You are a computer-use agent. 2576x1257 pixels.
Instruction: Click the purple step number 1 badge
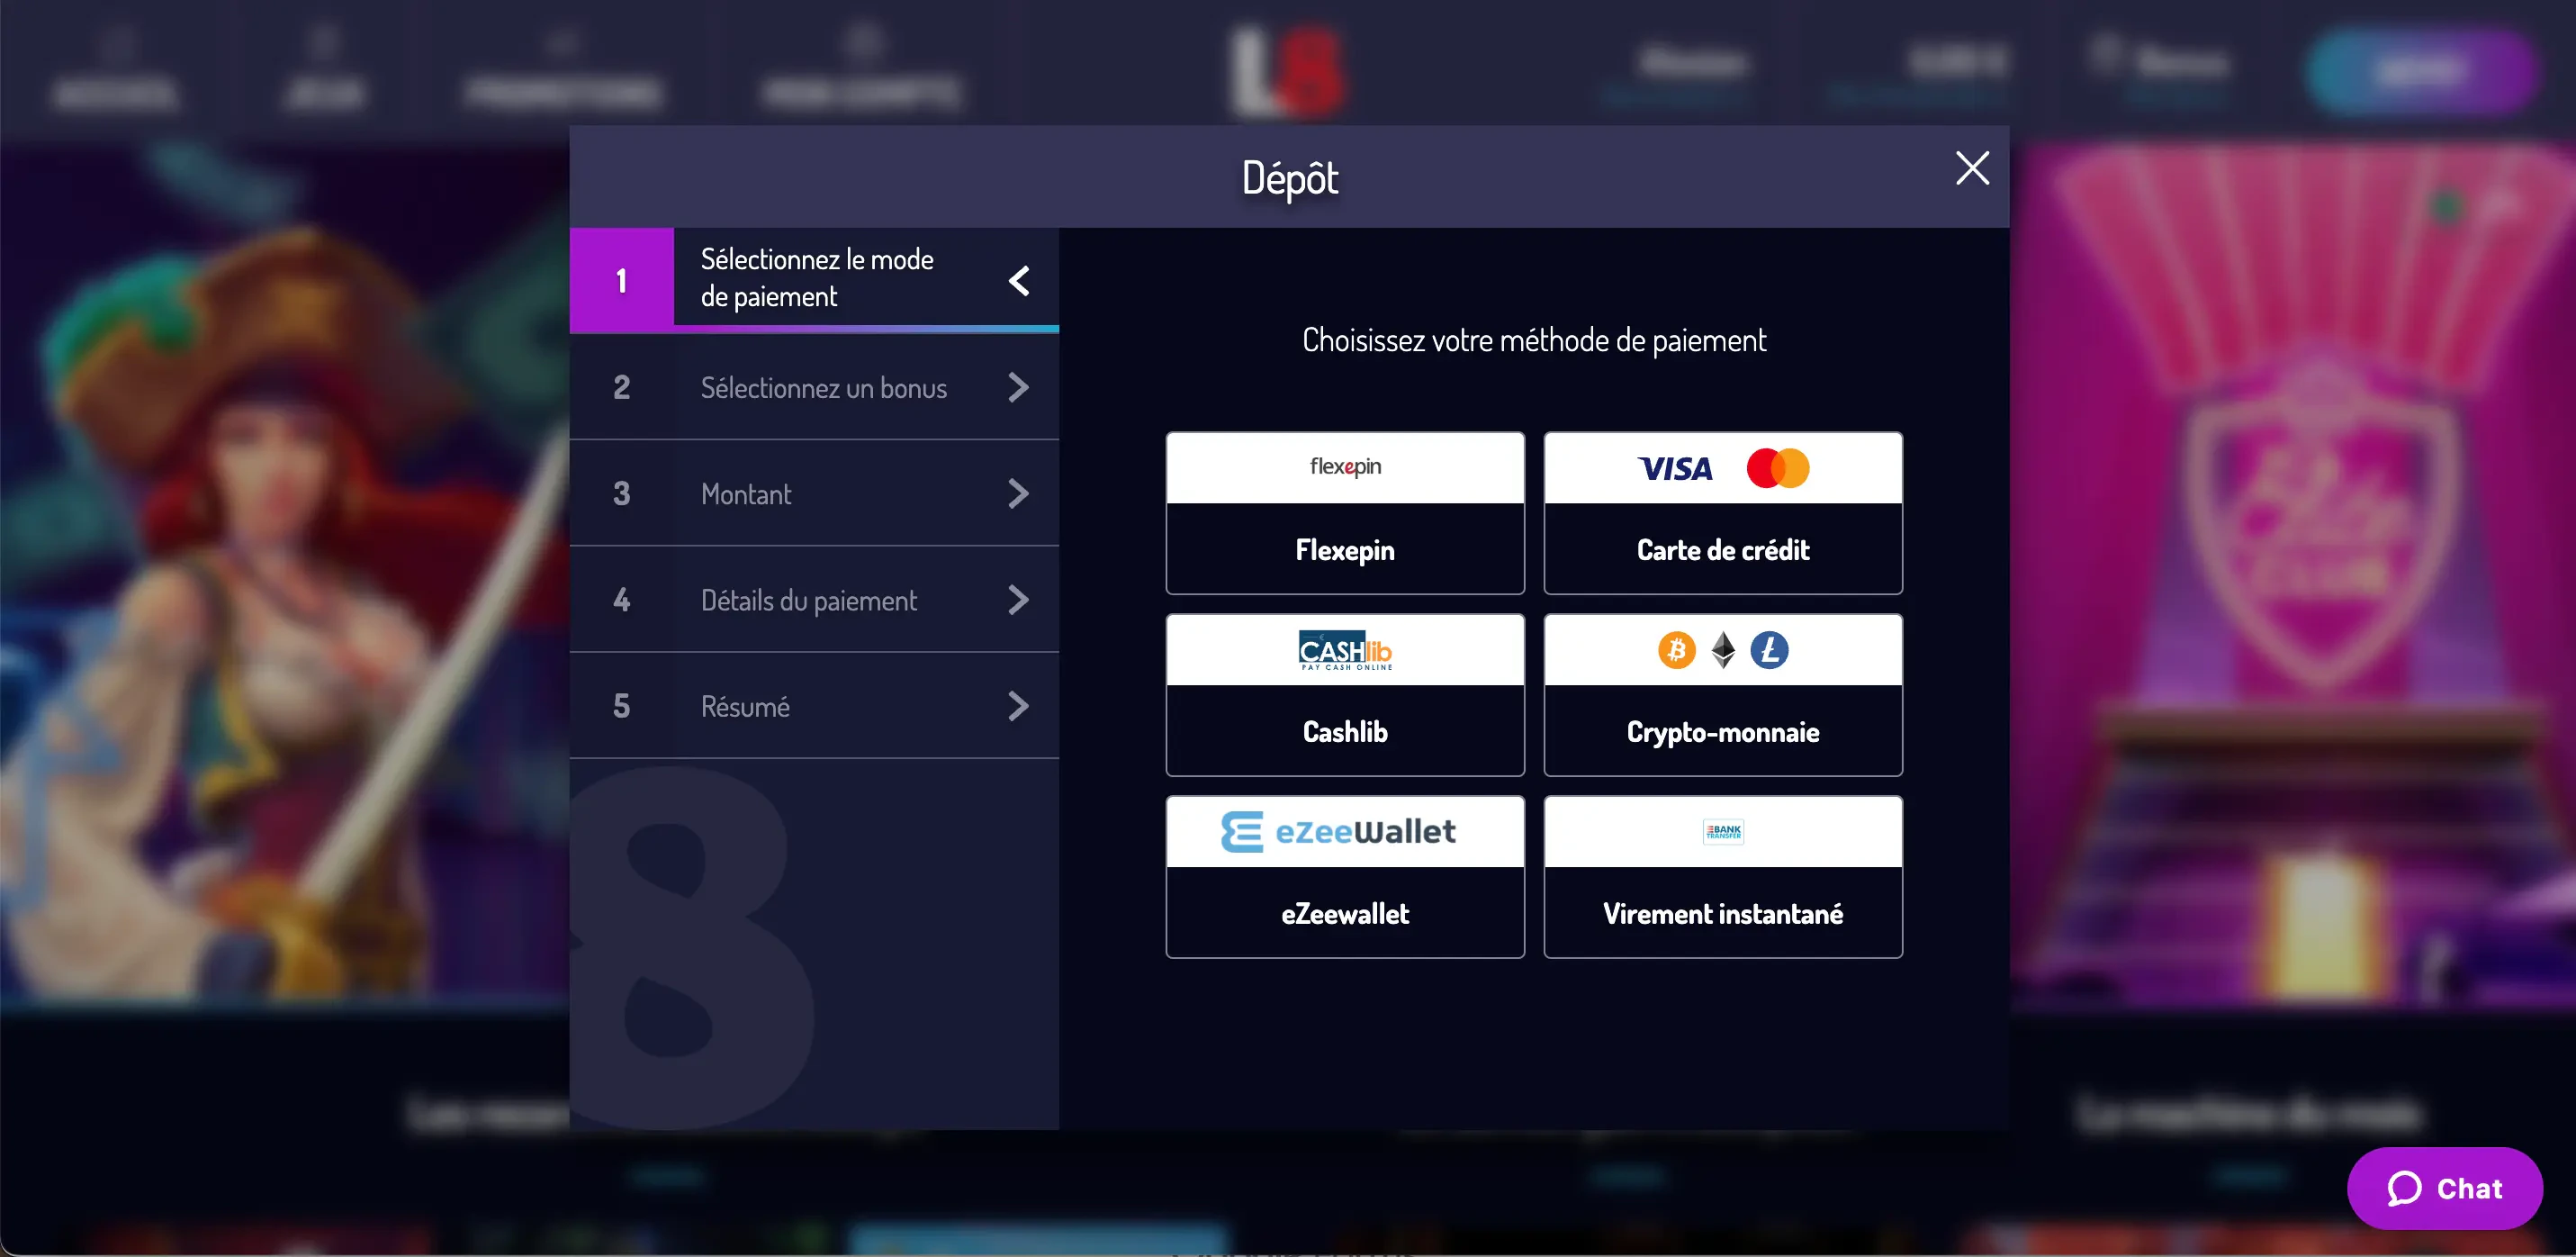click(x=622, y=280)
